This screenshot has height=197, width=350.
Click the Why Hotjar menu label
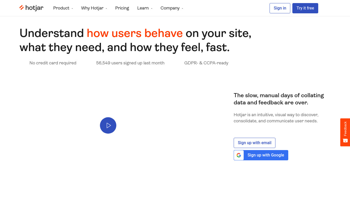click(x=92, y=8)
